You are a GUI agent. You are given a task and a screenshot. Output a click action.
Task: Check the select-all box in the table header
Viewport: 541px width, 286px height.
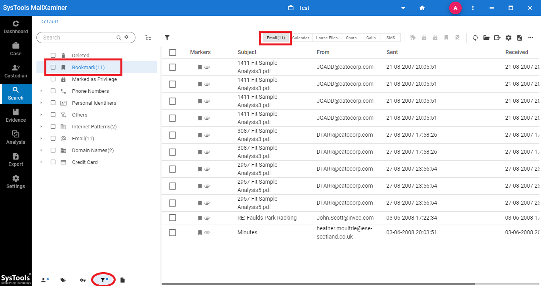(x=173, y=52)
